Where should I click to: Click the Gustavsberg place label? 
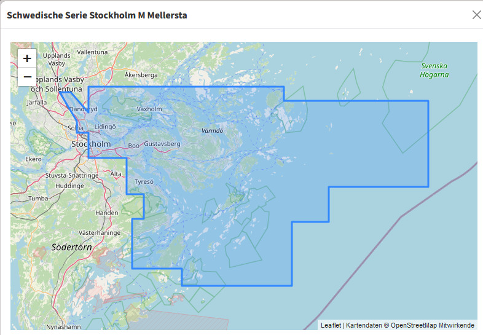(x=162, y=144)
